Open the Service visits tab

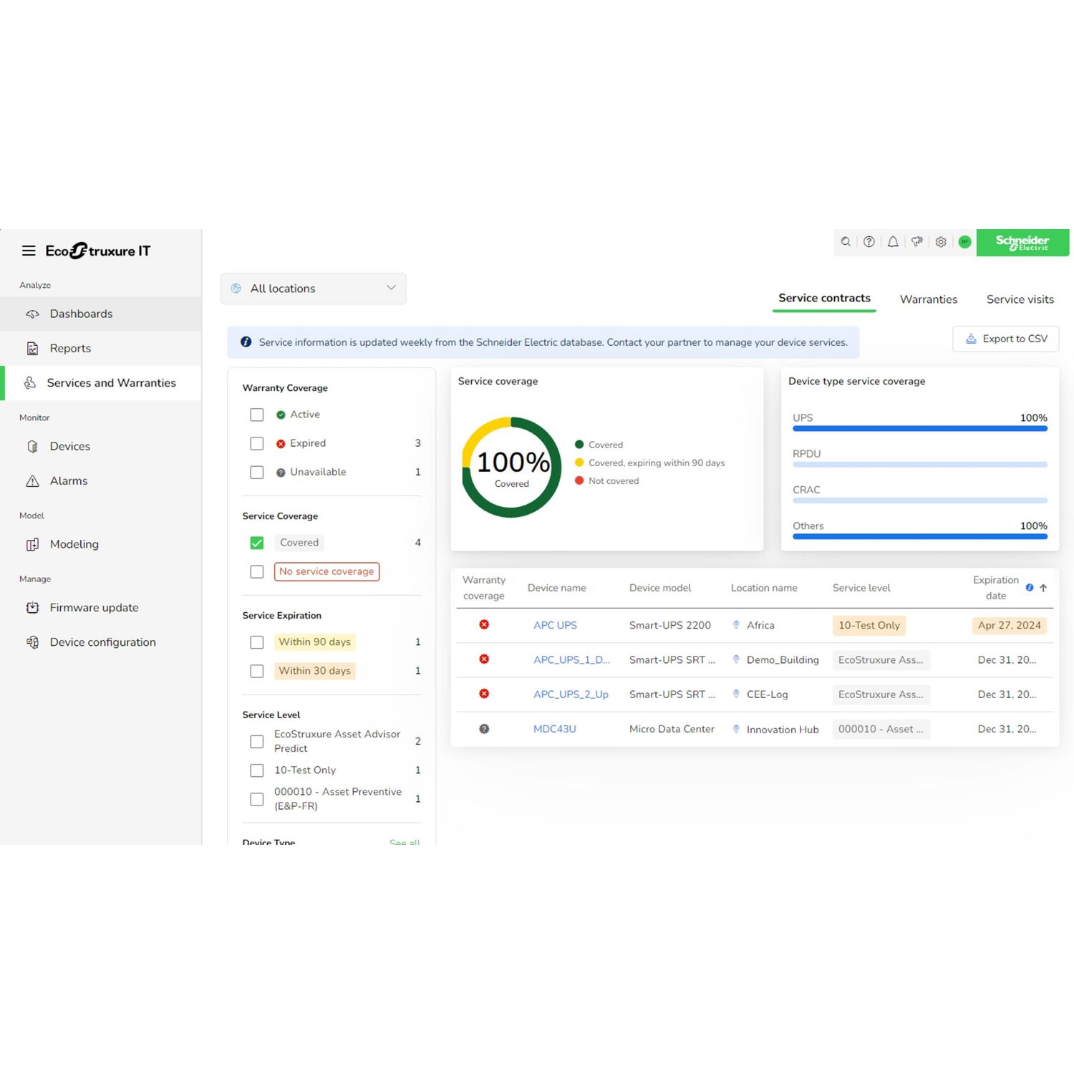[x=1020, y=299]
